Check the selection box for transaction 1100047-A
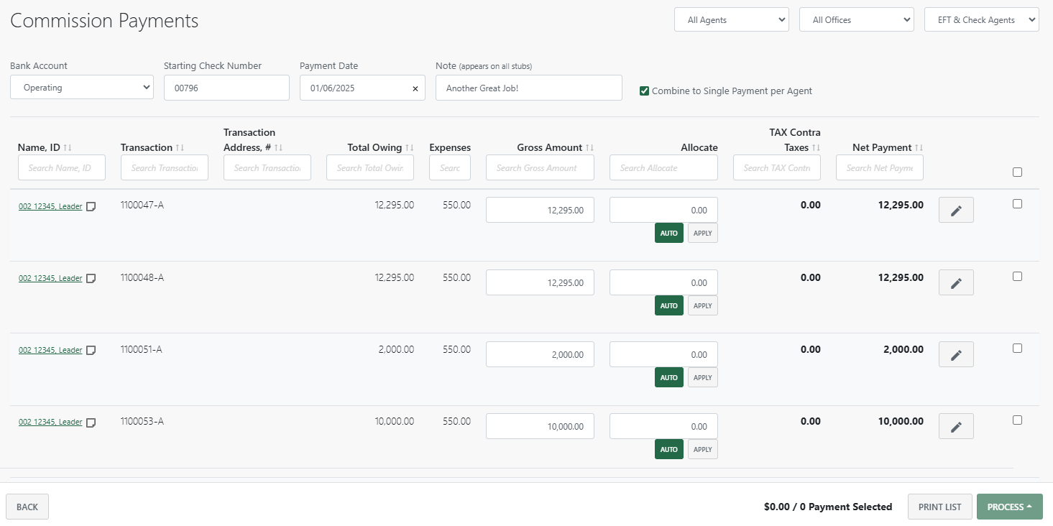The height and width of the screenshot is (526, 1053). (1017, 203)
